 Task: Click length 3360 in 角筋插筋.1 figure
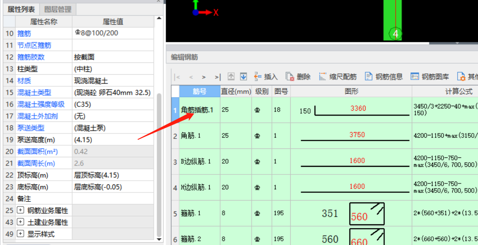(x=358, y=108)
